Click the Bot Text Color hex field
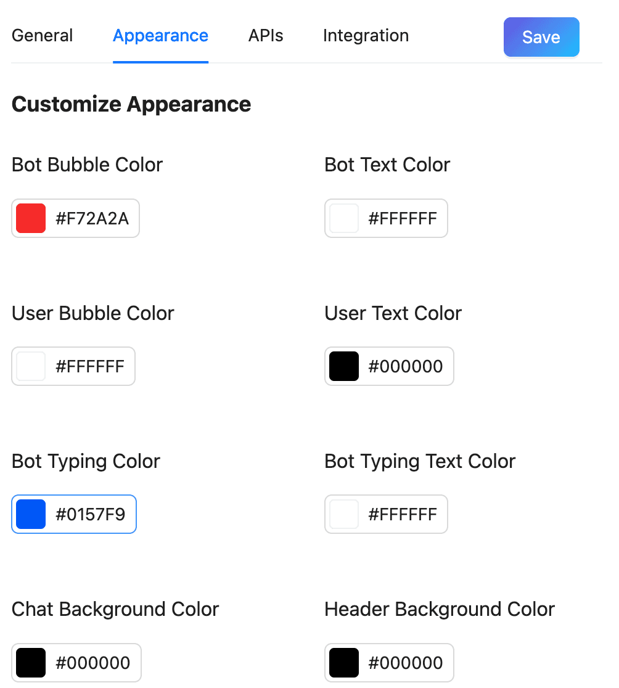This screenshot has height=688, width=619. (403, 218)
